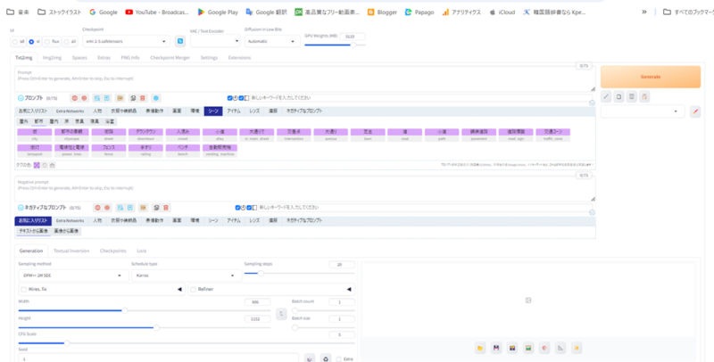Viewport: 714px width, 362px height.
Task: Click the clipboard apply-styles icon below Generate
Action: (643, 96)
